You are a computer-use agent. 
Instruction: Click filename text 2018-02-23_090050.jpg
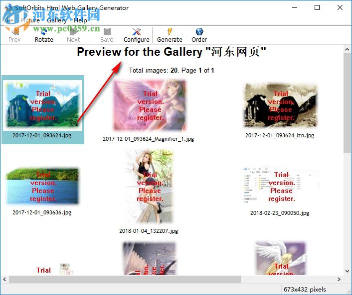point(280,213)
